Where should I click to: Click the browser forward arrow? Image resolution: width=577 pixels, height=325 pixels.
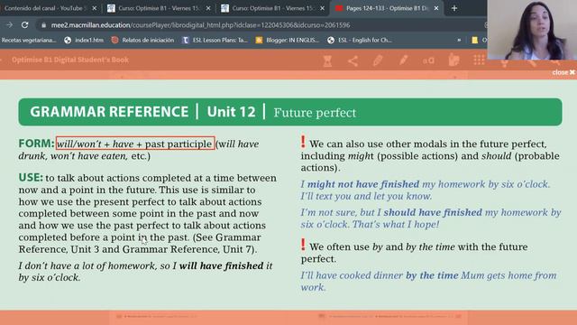[x=9, y=24]
